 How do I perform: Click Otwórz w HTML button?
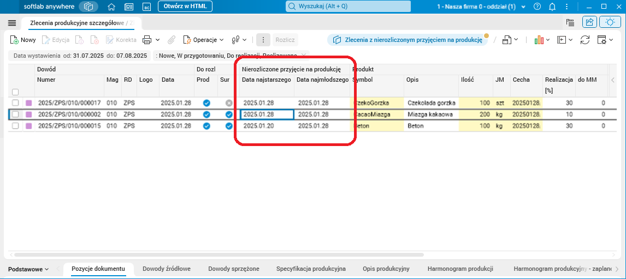(x=185, y=7)
